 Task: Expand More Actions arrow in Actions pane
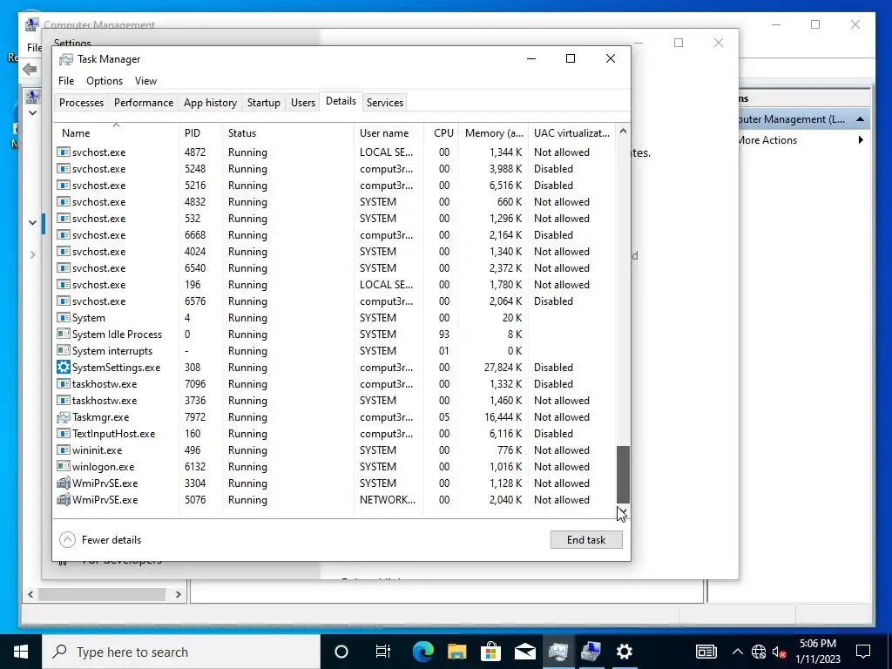(x=861, y=140)
